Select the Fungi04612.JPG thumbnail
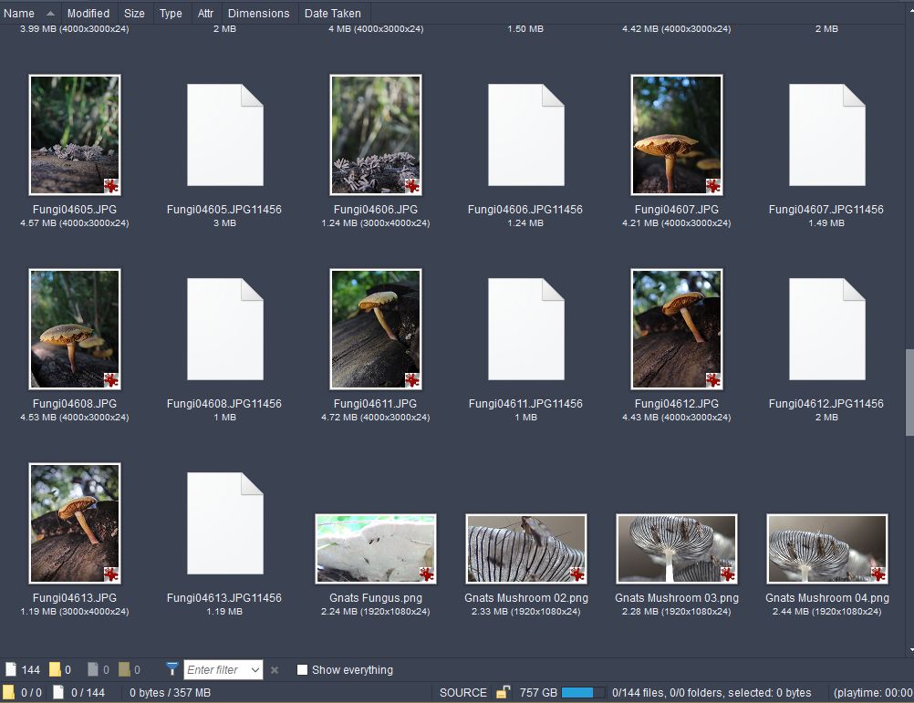Screen dimensions: 914x703 [676, 329]
